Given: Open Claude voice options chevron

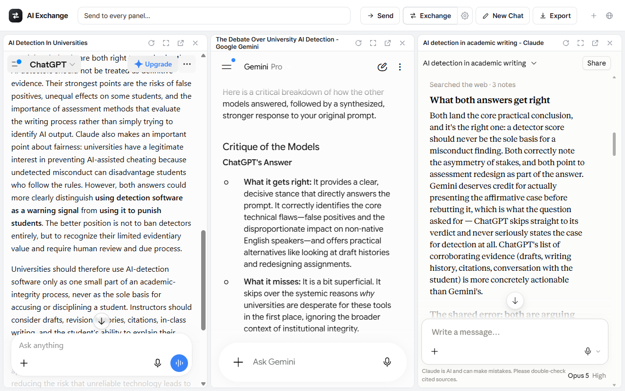Looking at the screenshot, I should [598, 351].
